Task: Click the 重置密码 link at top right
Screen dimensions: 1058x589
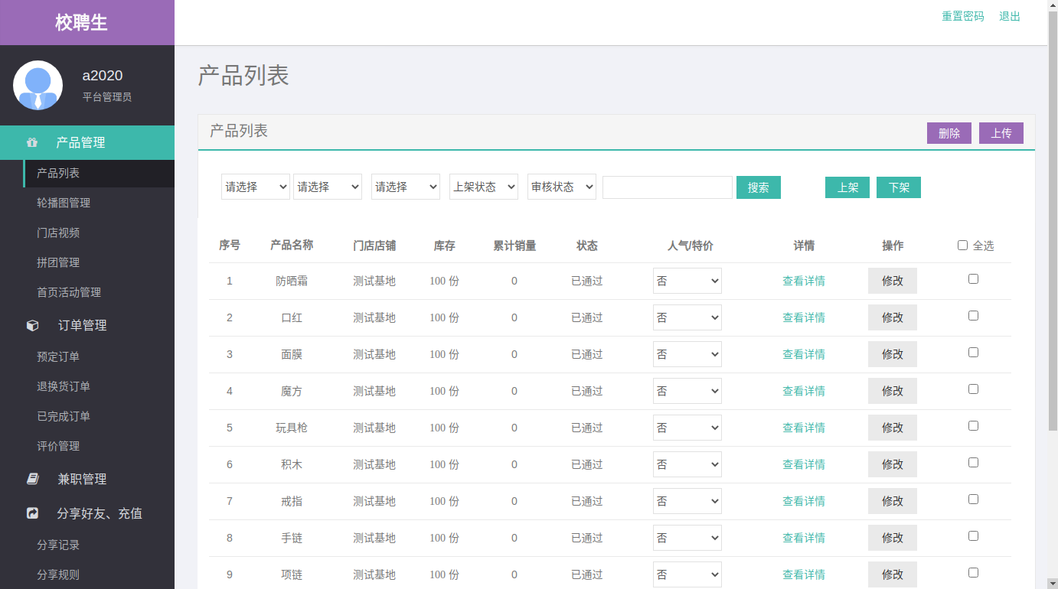Action: click(962, 16)
